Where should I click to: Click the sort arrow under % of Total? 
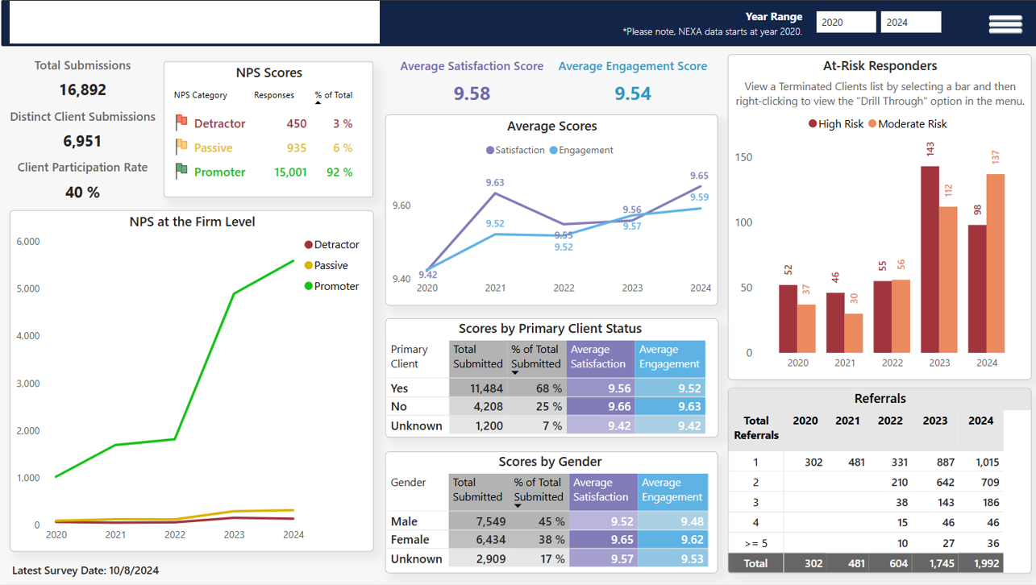click(x=318, y=103)
